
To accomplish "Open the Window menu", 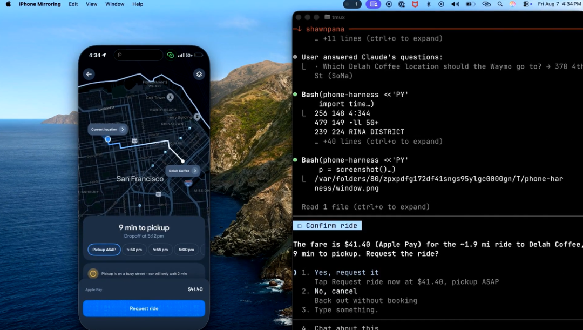I will click(x=114, y=4).
